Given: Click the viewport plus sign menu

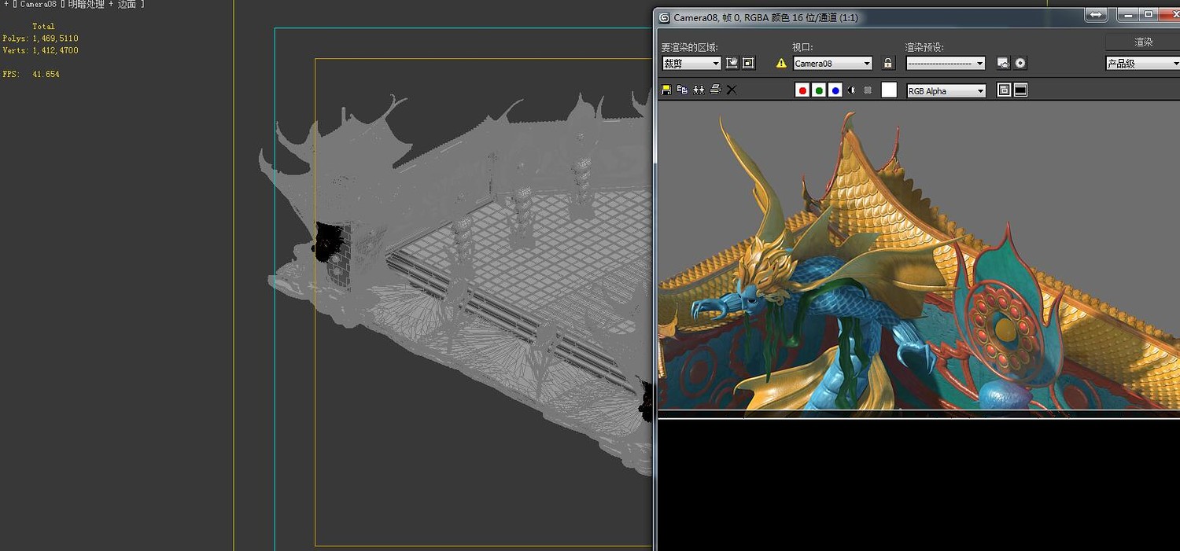Looking at the screenshot, I should pos(6,5).
